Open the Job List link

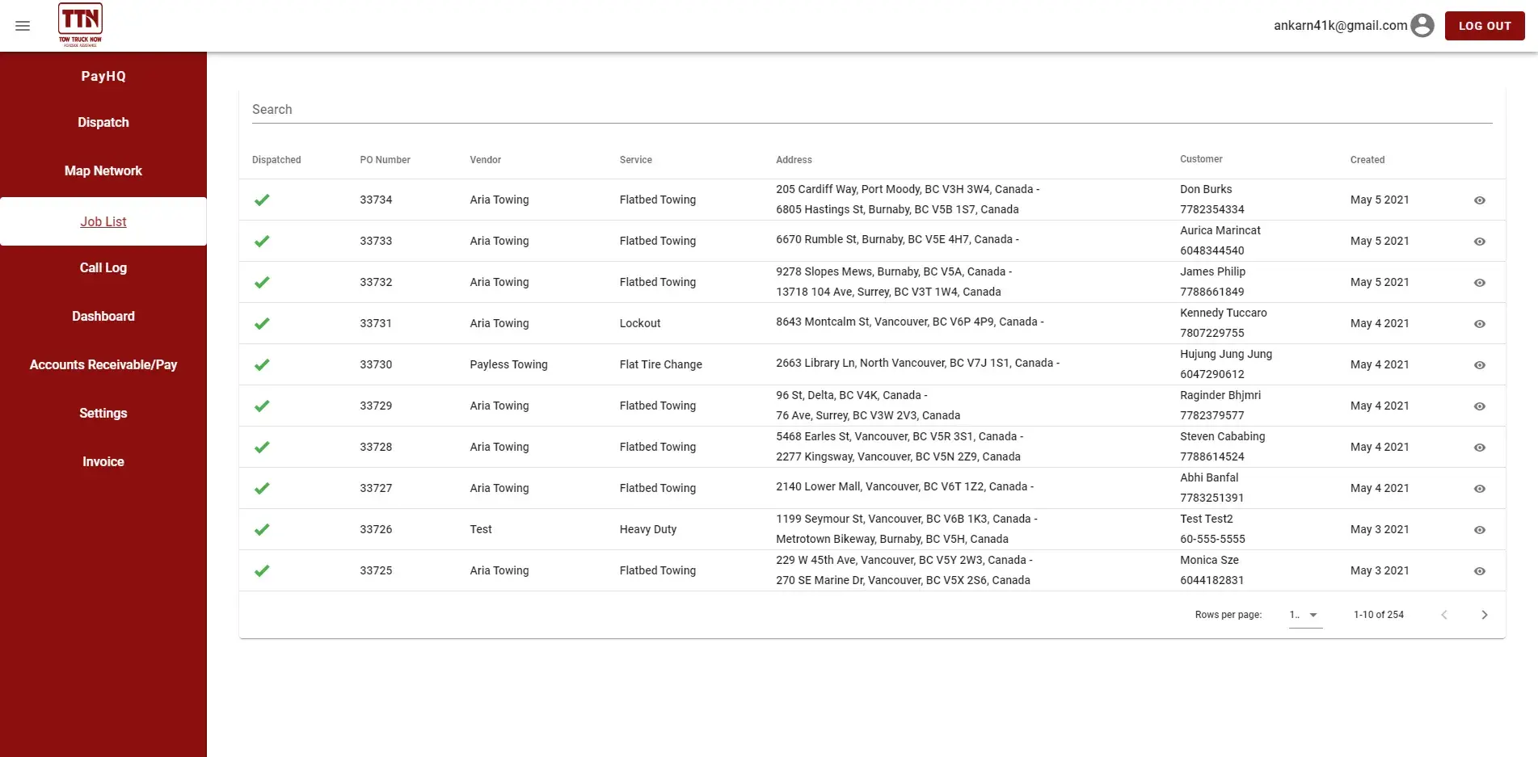pyautogui.click(x=103, y=221)
